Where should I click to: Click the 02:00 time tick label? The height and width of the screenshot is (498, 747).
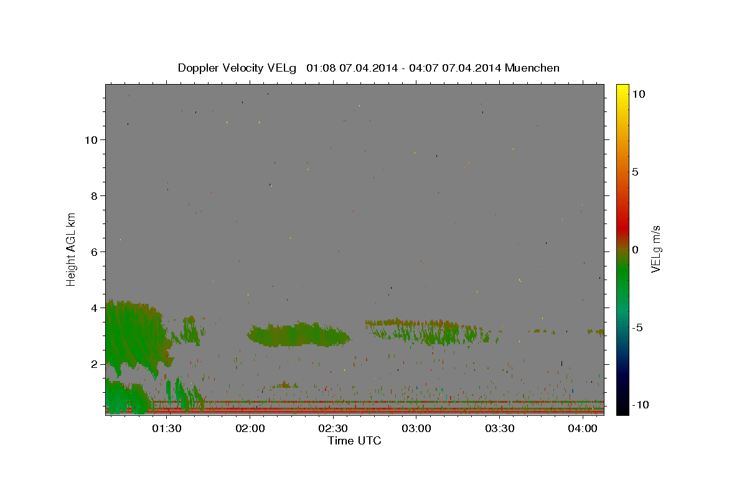[250, 429]
